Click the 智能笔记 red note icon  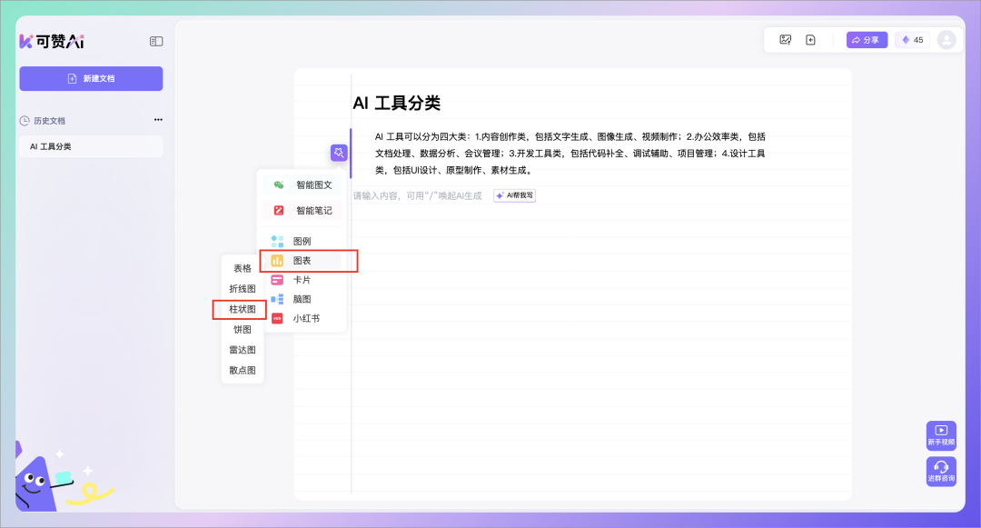click(279, 211)
